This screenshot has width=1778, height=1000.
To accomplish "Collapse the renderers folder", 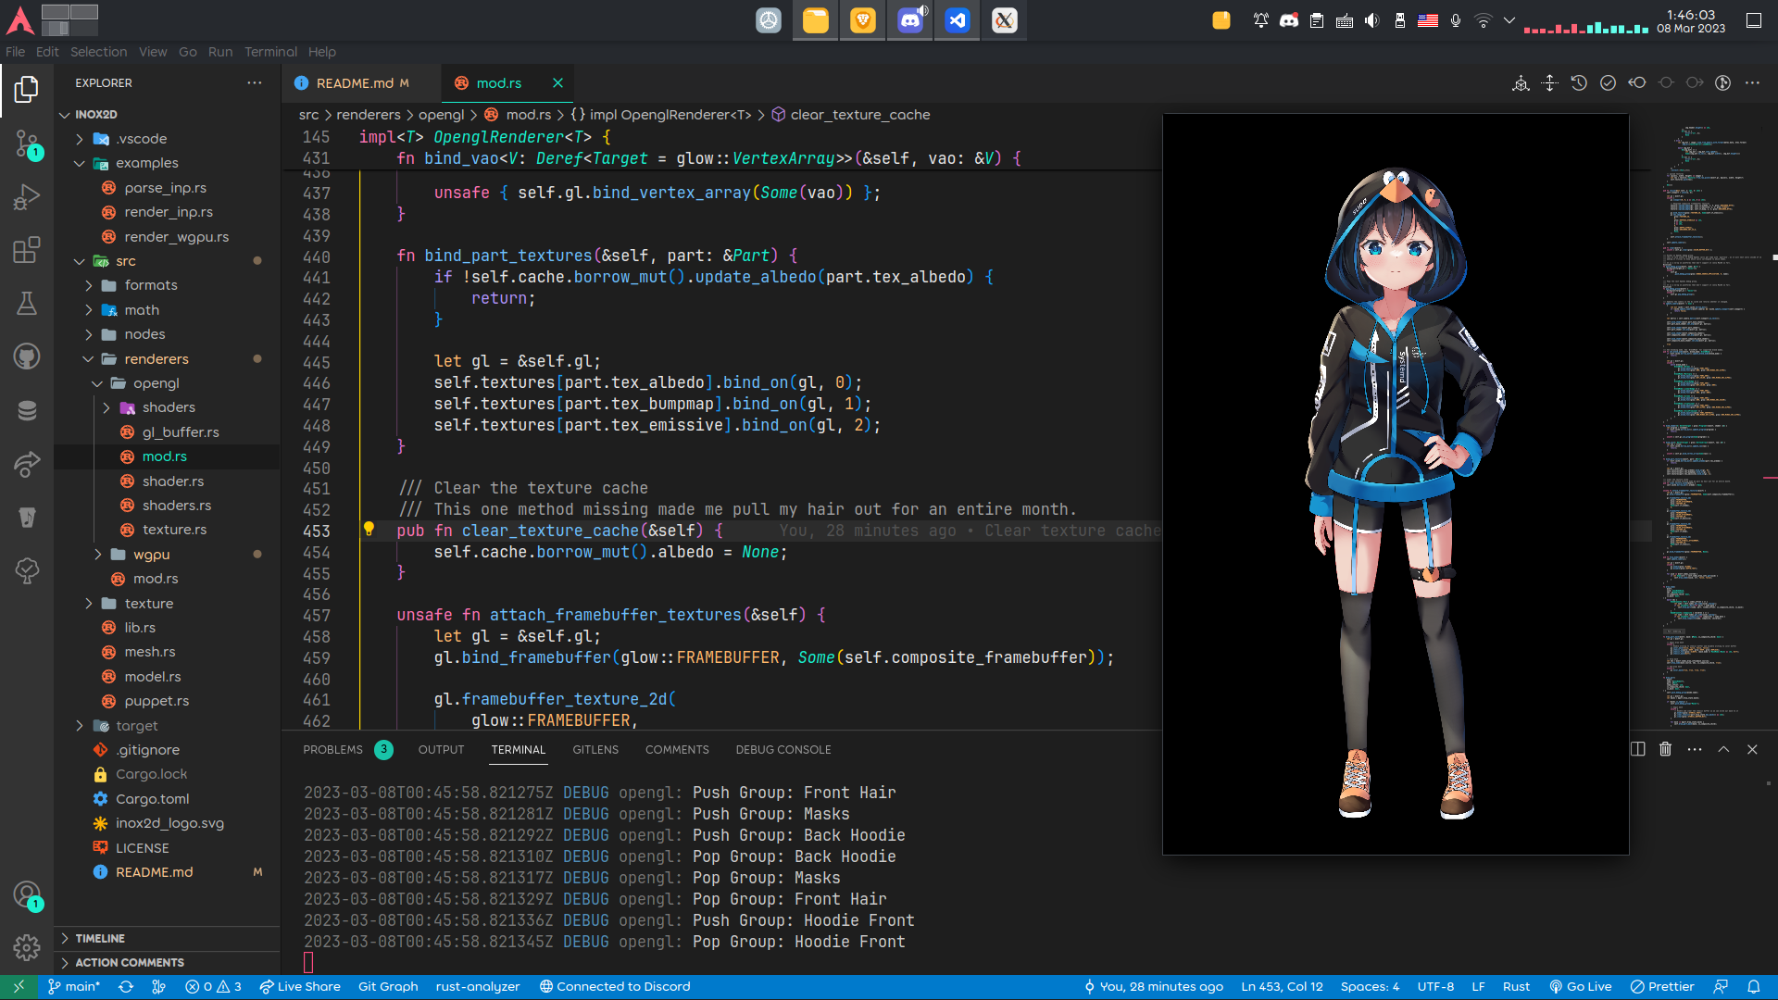I will [x=156, y=359].
